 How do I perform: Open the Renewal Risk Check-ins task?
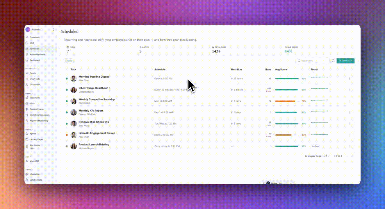(94, 122)
